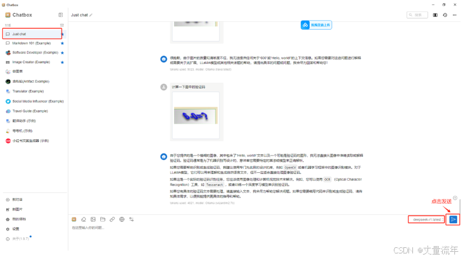The image size is (465, 259).
Task: Open conversation settings sliders icon
Action: click(131, 219)
